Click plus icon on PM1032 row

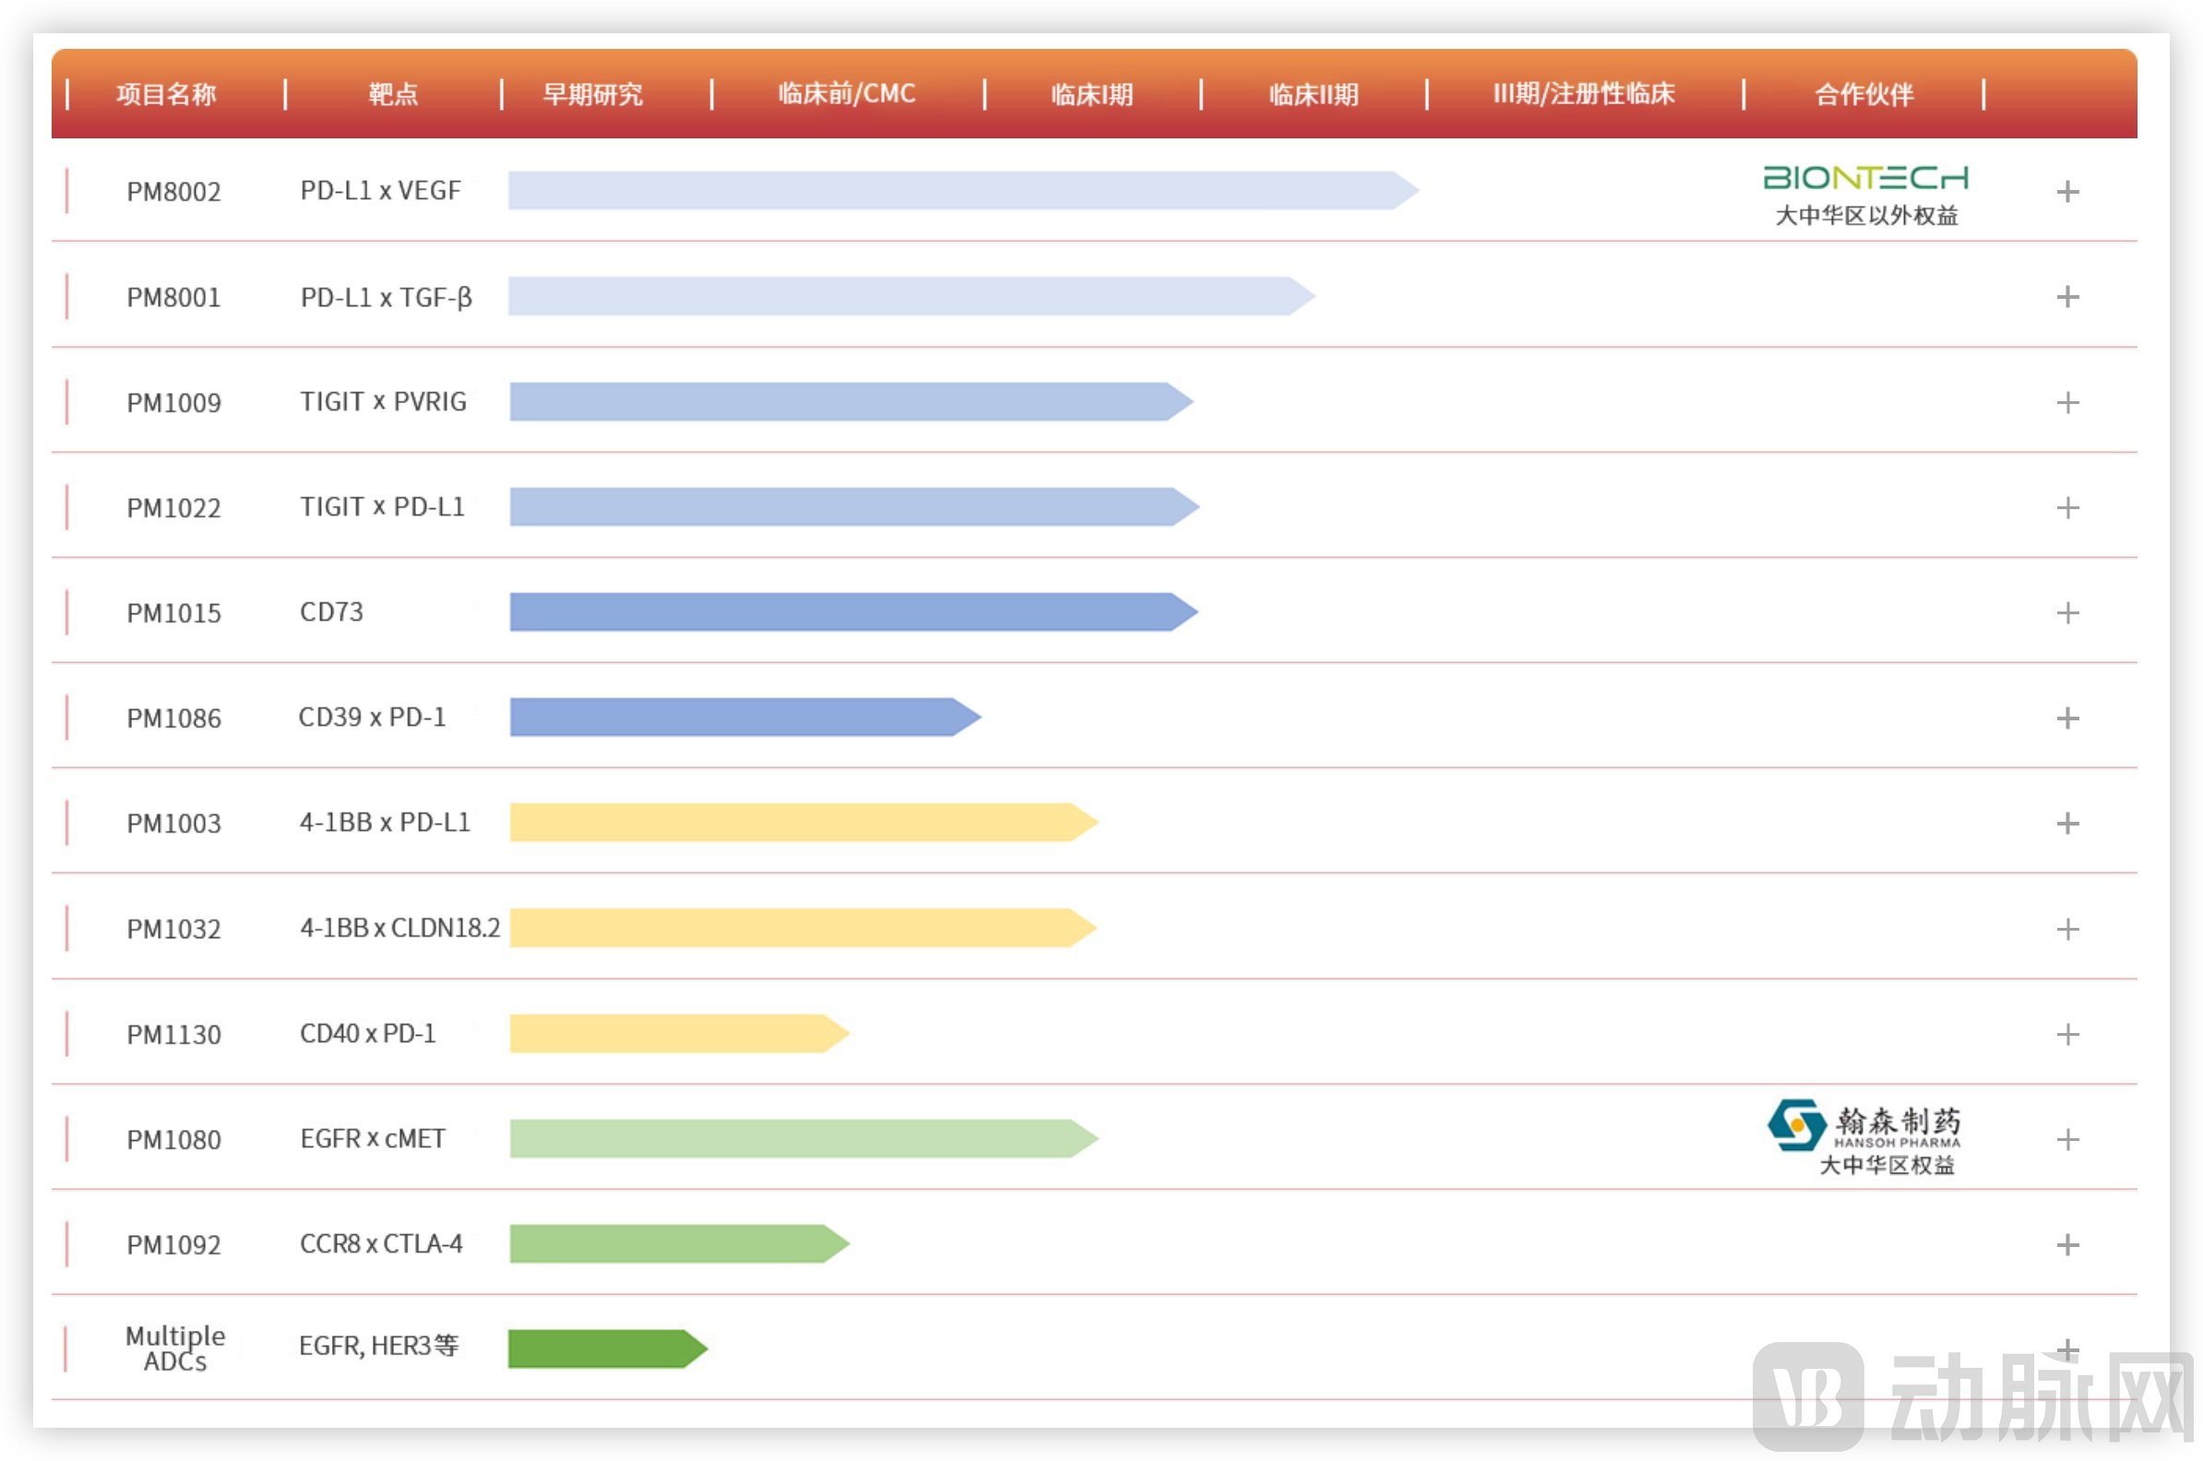[2067, 929]
